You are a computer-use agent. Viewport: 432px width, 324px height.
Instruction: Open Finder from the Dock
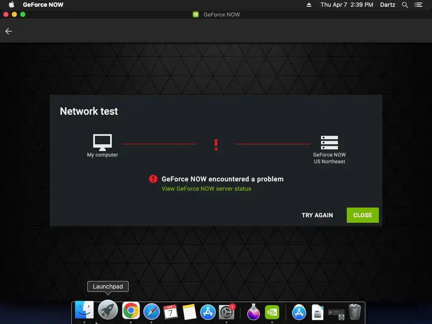coord(84,310)
